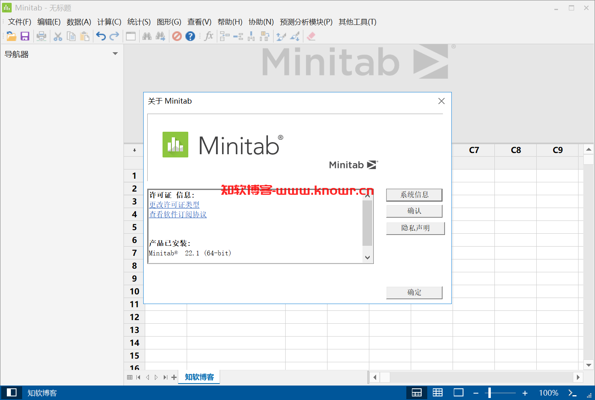Open the 文件(F) menu
This screenshot has height=400, width=595.
(19, 22)
